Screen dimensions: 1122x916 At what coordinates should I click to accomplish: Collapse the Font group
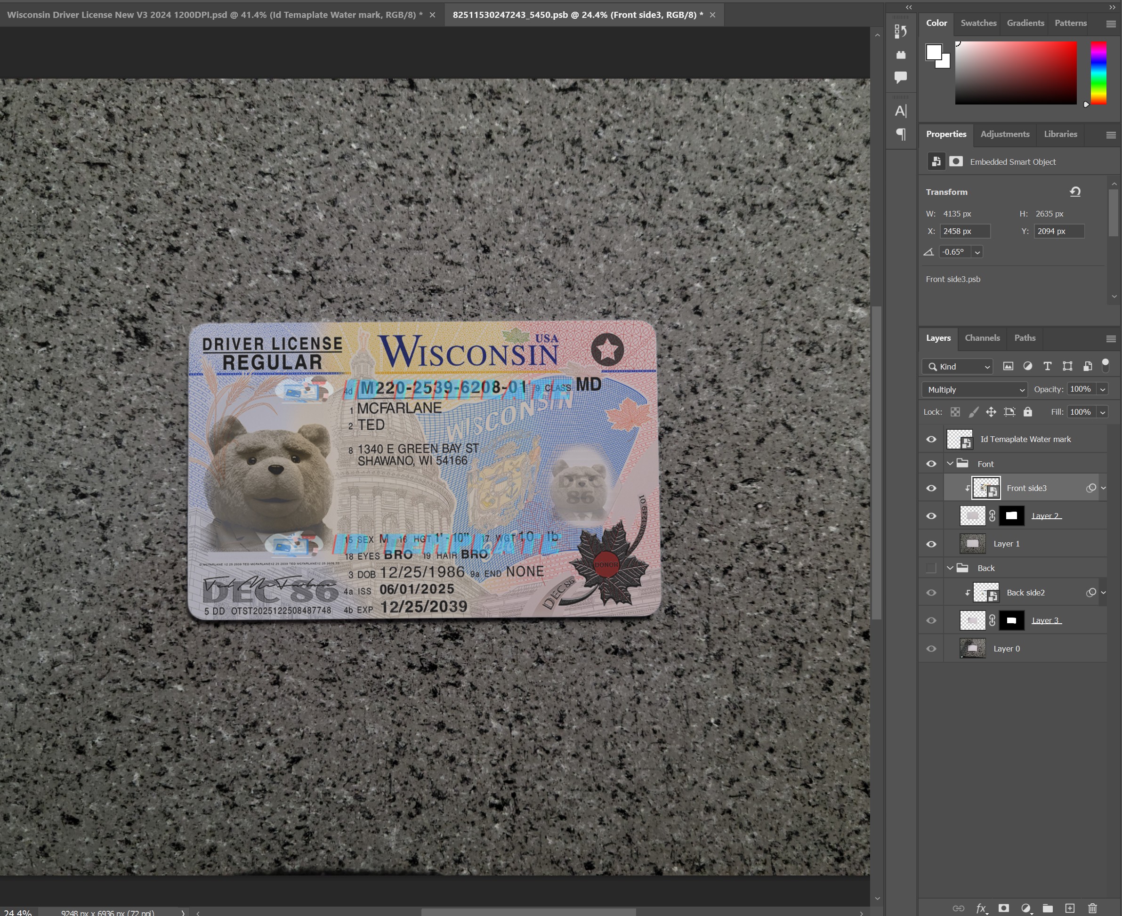point(950,464)
